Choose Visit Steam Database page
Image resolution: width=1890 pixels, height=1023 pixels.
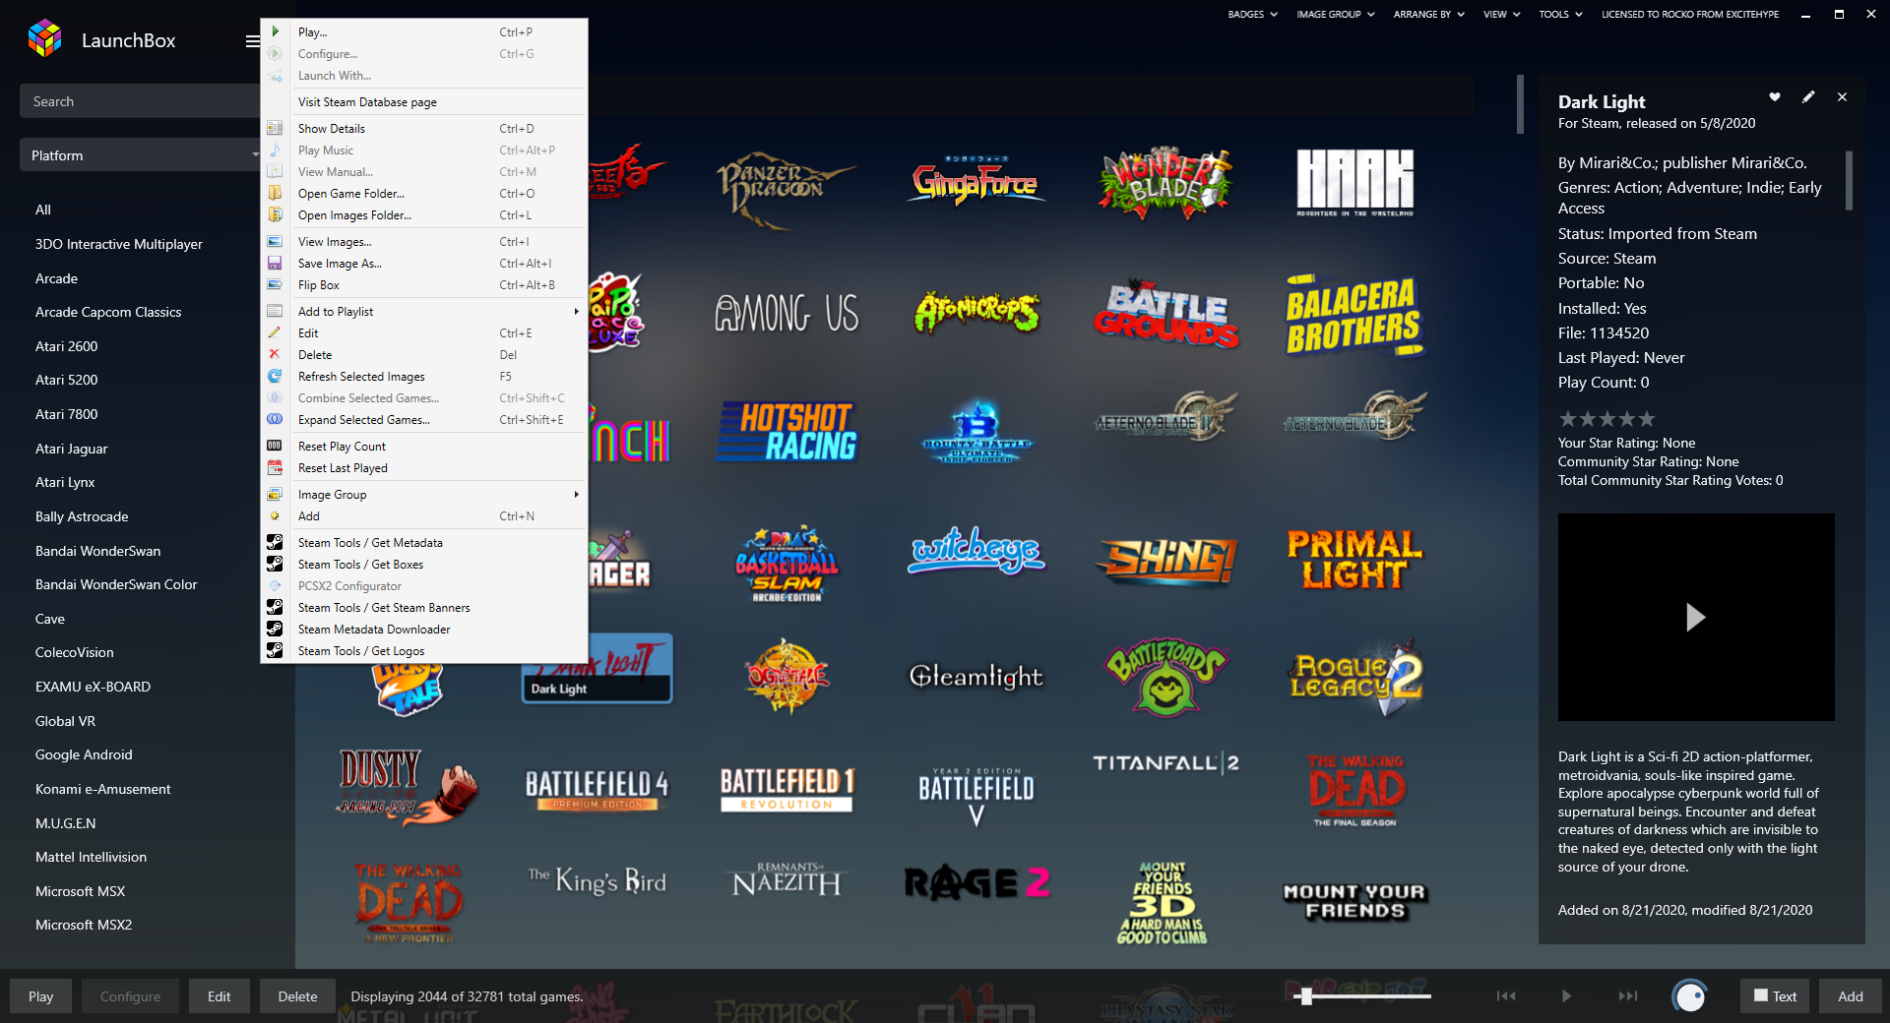[x=424, y=102]
